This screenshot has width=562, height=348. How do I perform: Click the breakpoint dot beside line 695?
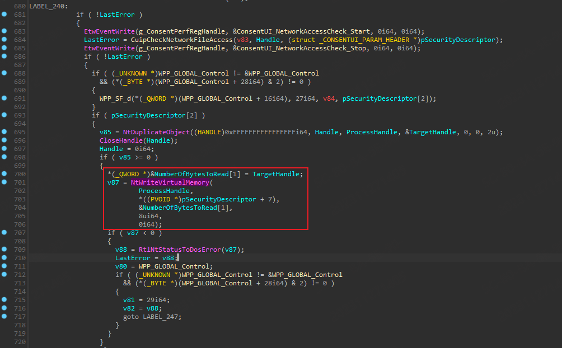4,132
